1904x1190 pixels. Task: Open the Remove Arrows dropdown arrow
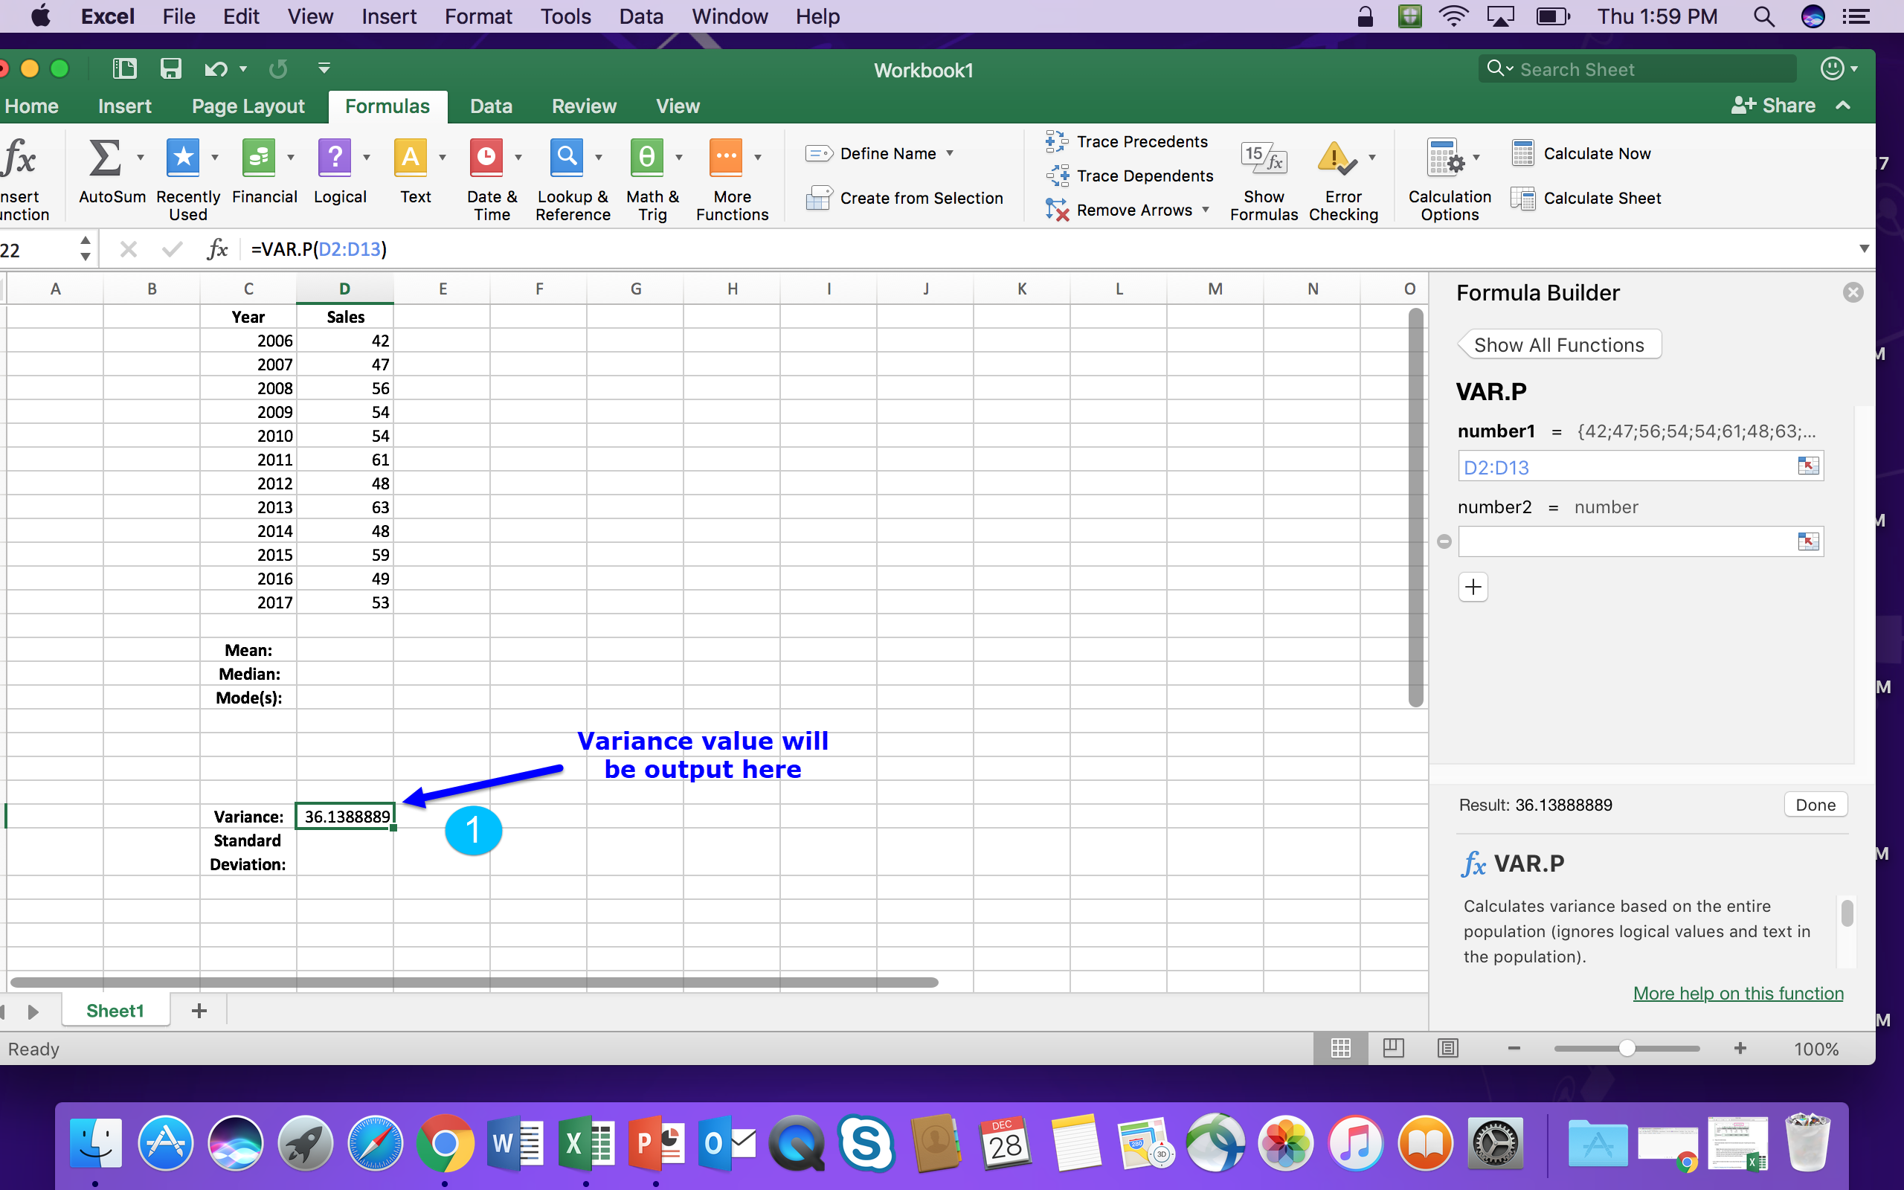point(1206,209)
